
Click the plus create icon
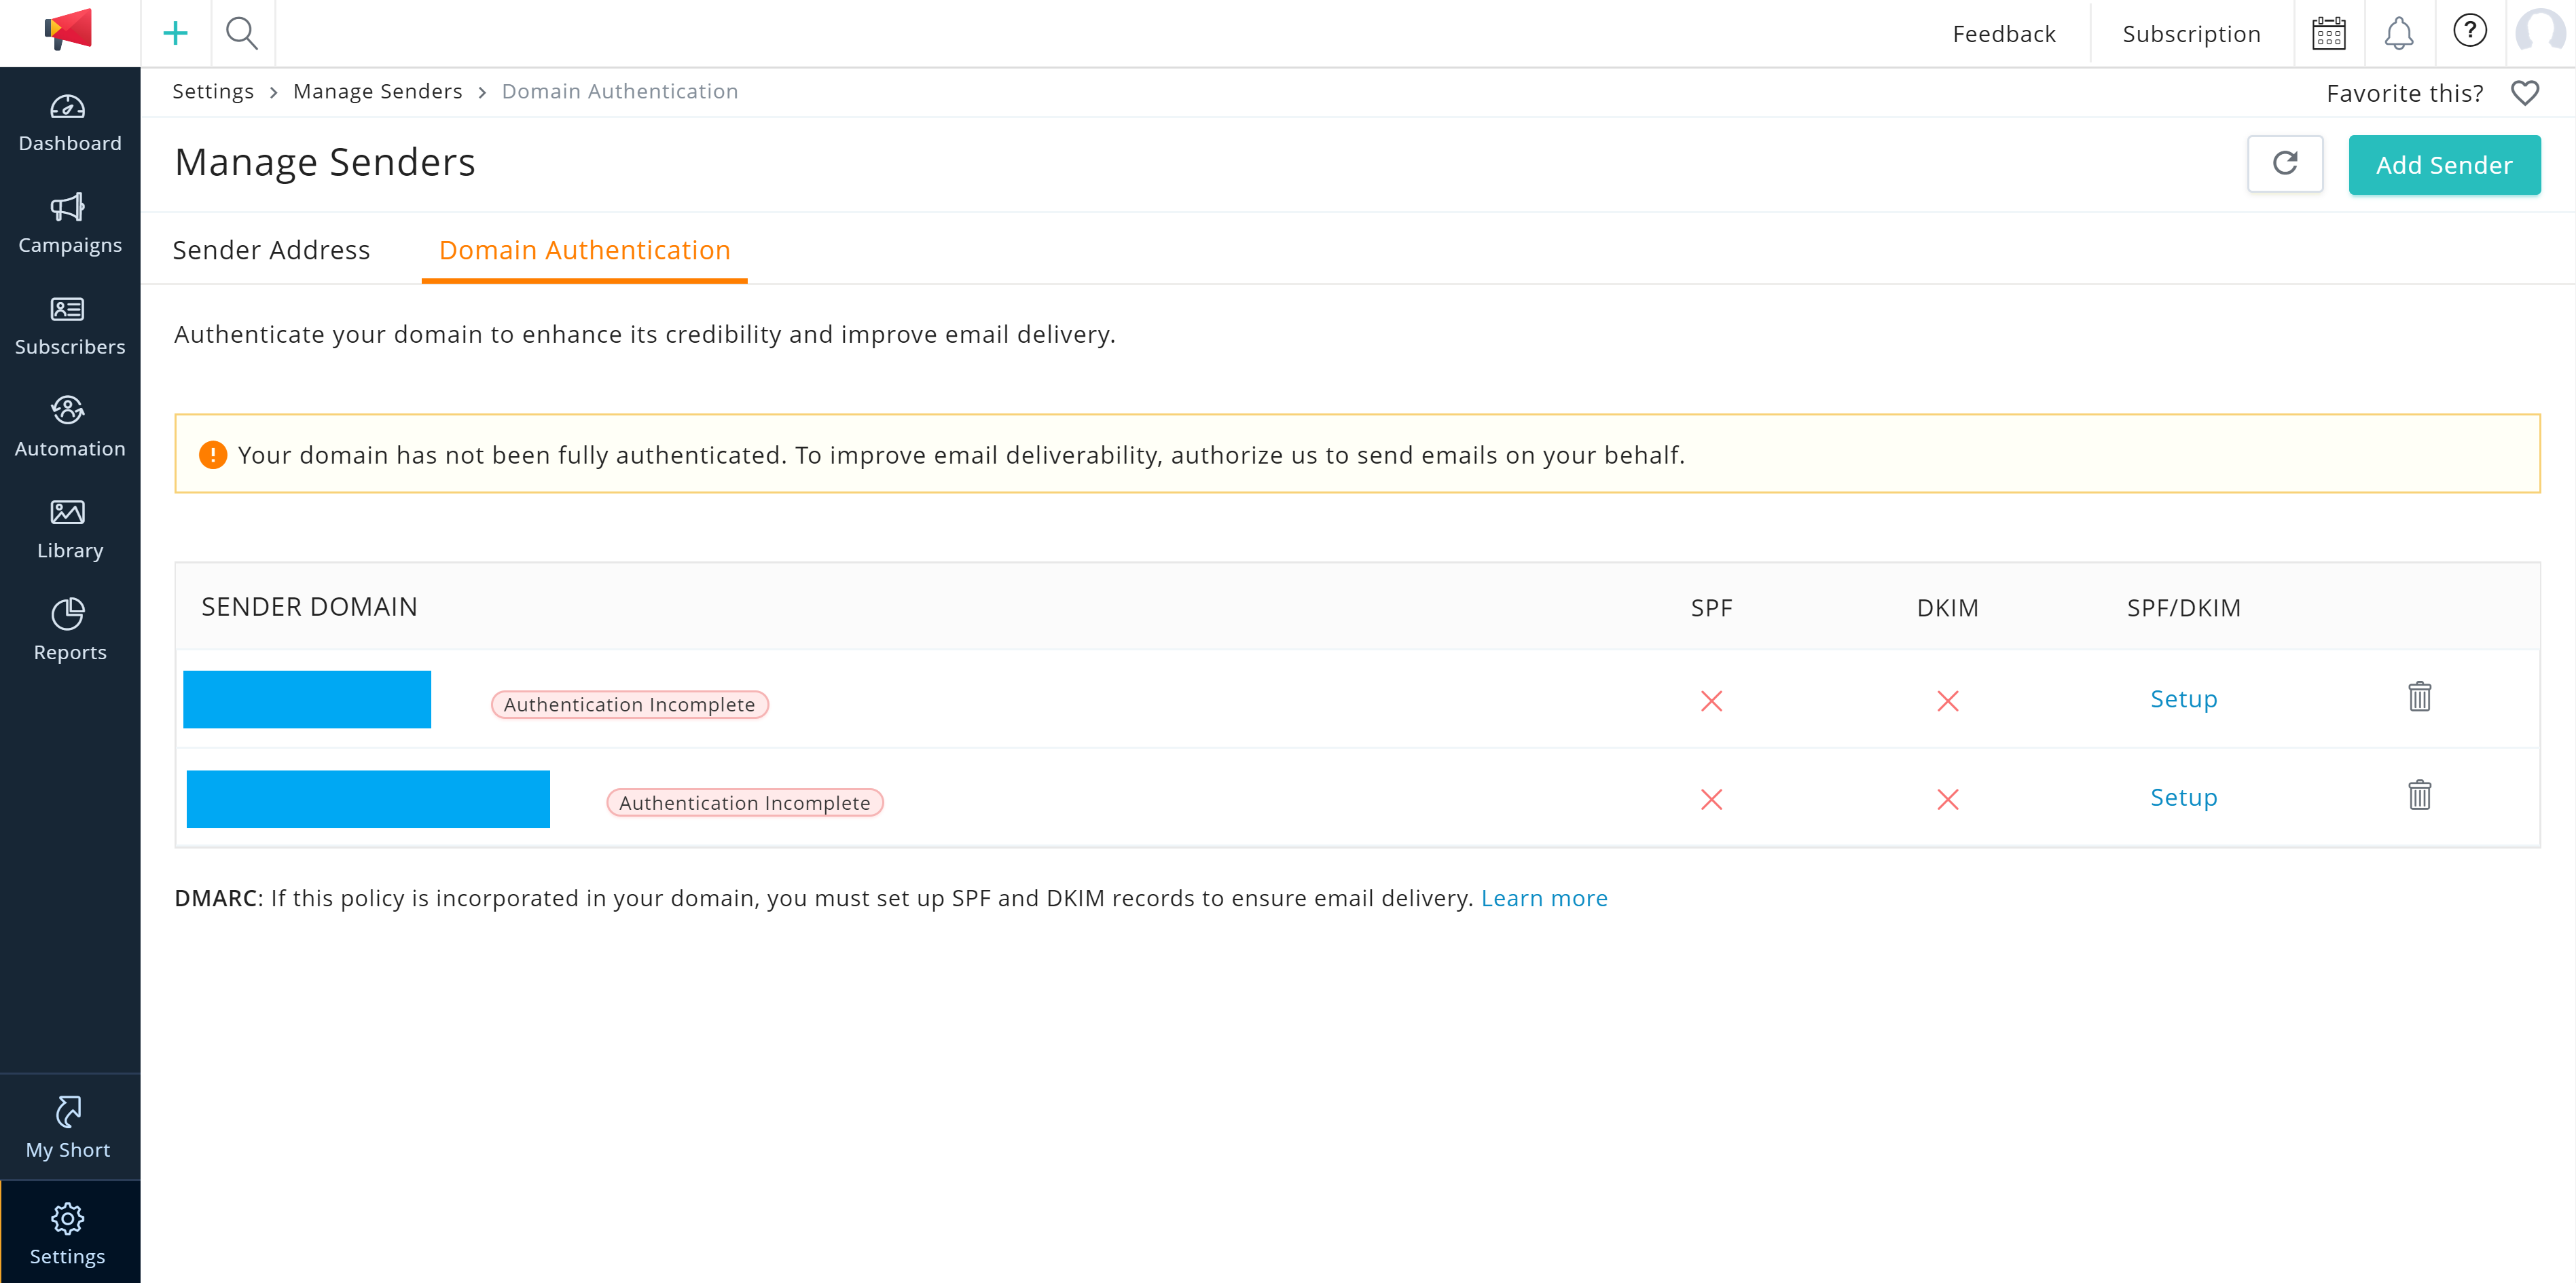click(175, 33)
